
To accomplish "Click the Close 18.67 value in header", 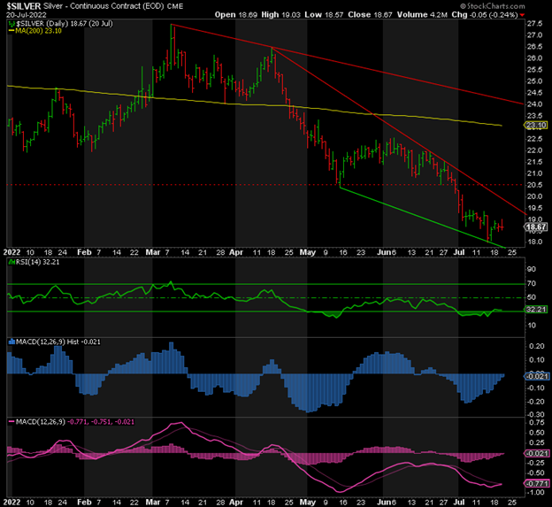I will pyautogui.click(x=370, y=15).
